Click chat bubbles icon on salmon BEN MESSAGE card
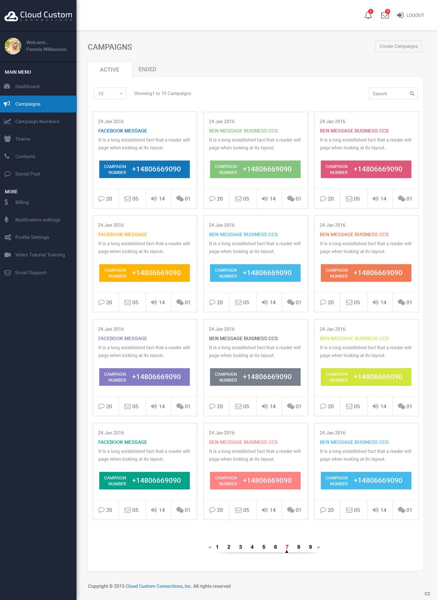Image resolution: width=437 pixels, height=600 pixels. (x=291, y=510)
